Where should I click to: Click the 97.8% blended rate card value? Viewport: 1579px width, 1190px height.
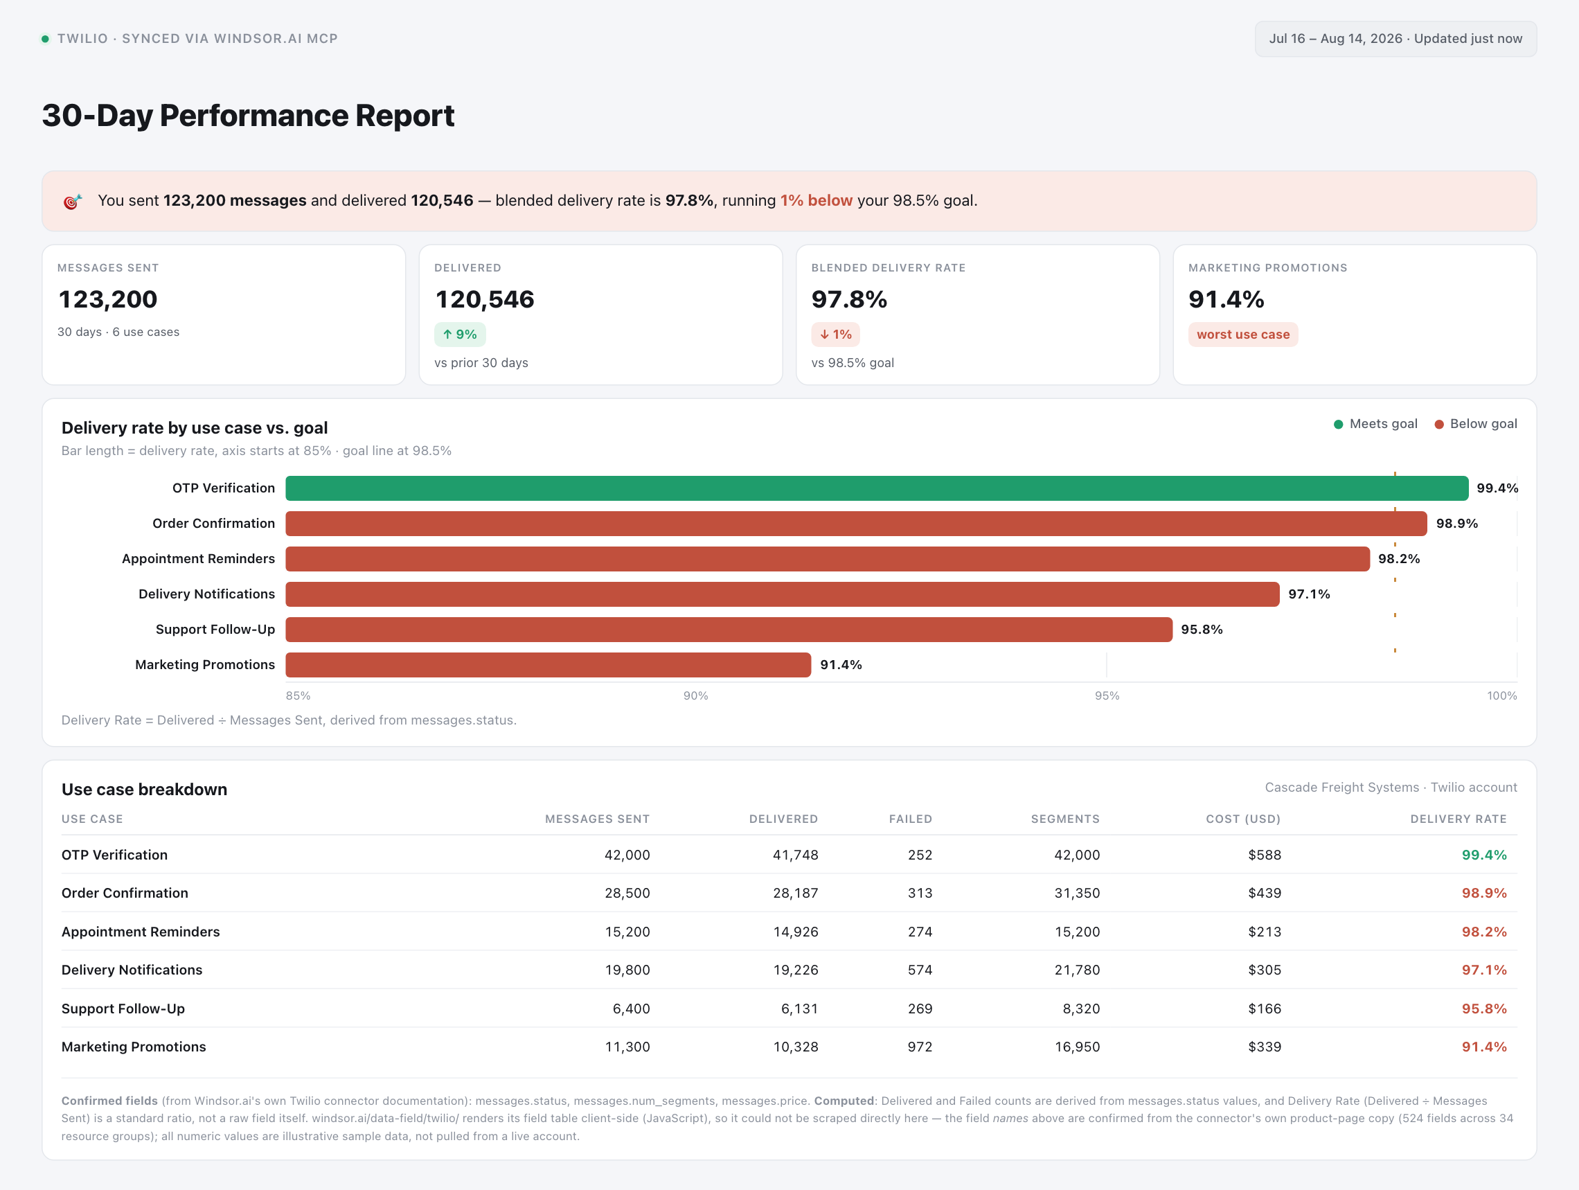(850, 300)
